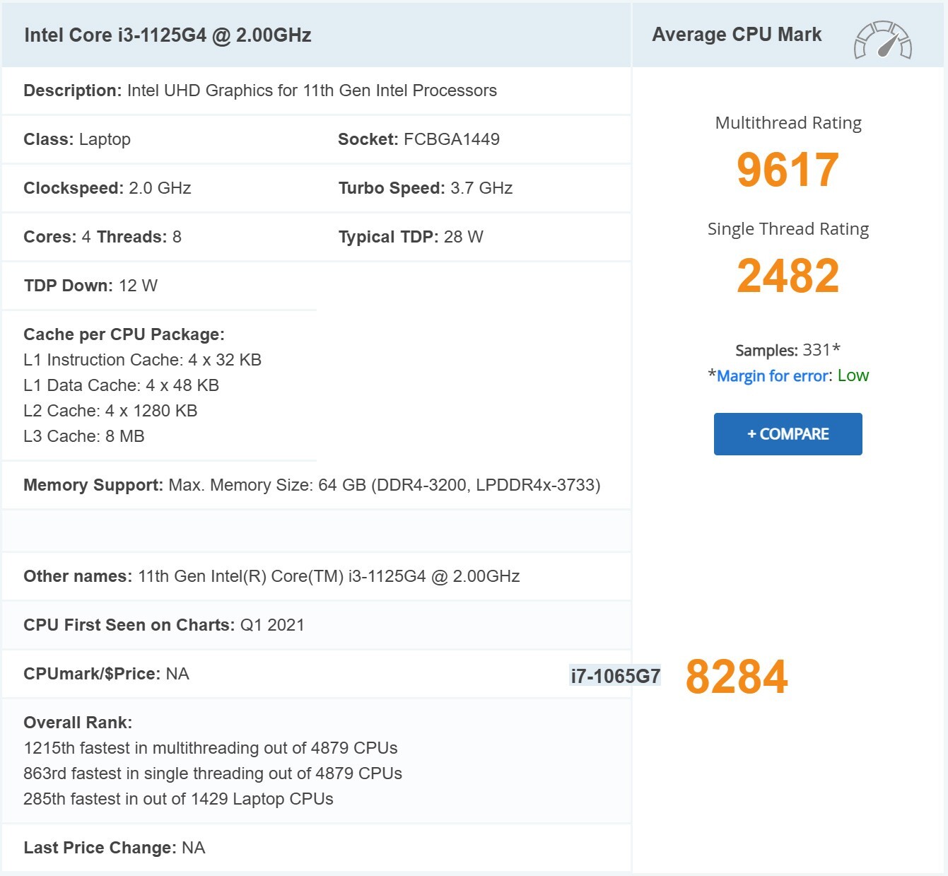Click the Last Price Change: NA entry
The image size is (948, 876).
pyautogui.click(x=115, y=848)
